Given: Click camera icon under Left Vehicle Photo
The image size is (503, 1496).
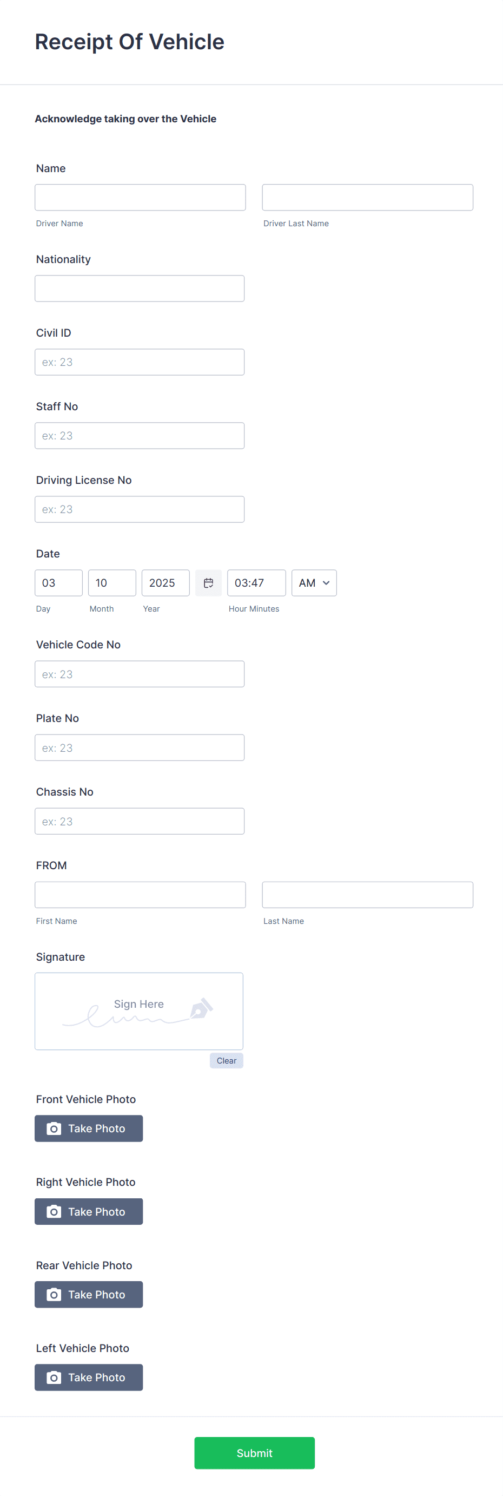Looking at the screenshot, I should pos(54,1377).
